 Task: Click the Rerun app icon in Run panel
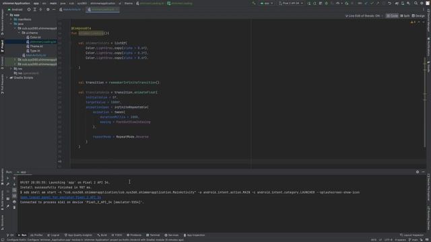[7, 178]
